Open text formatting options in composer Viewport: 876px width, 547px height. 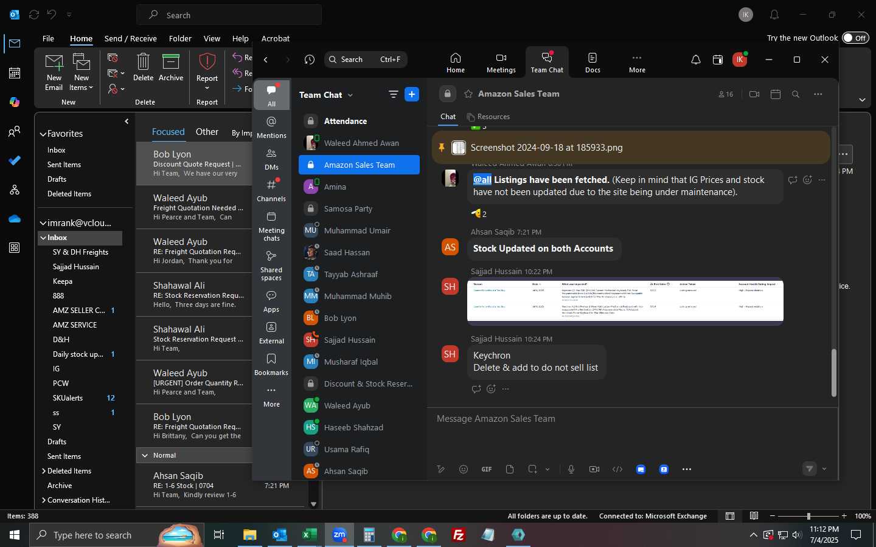(x=441, y=469)
